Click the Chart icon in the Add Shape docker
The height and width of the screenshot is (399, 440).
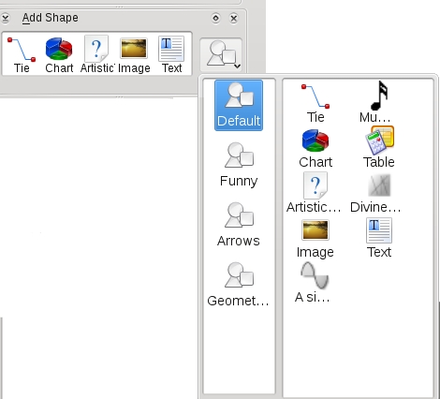[x=59, y=55]
